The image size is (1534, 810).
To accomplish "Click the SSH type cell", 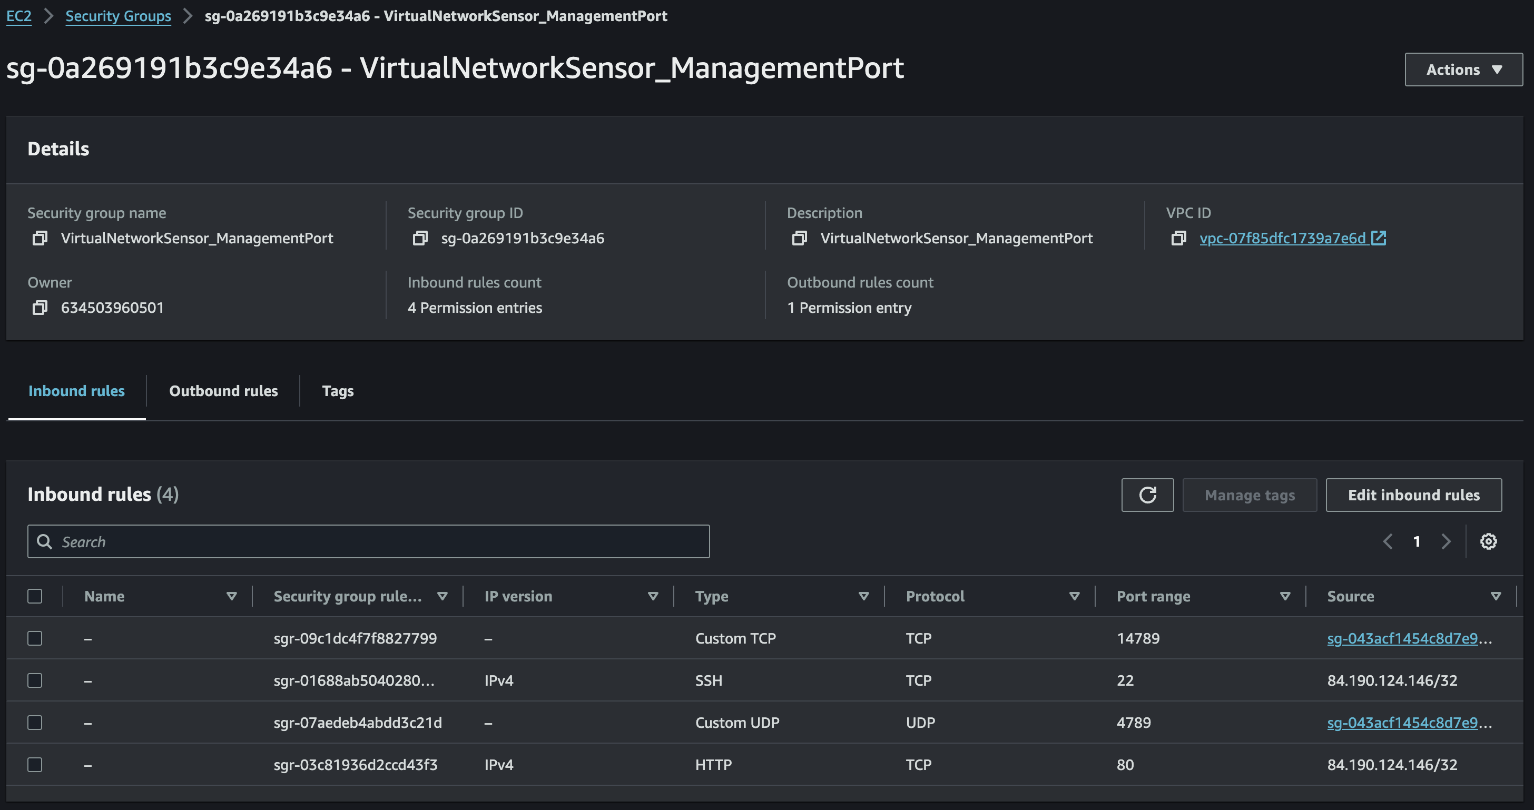I will pos(709,680).
